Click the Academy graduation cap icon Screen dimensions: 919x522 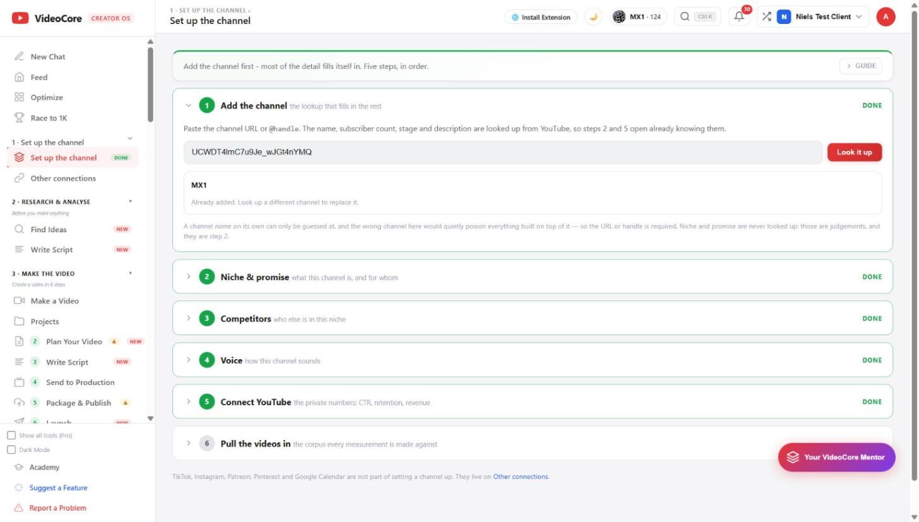tap(19, 468)
